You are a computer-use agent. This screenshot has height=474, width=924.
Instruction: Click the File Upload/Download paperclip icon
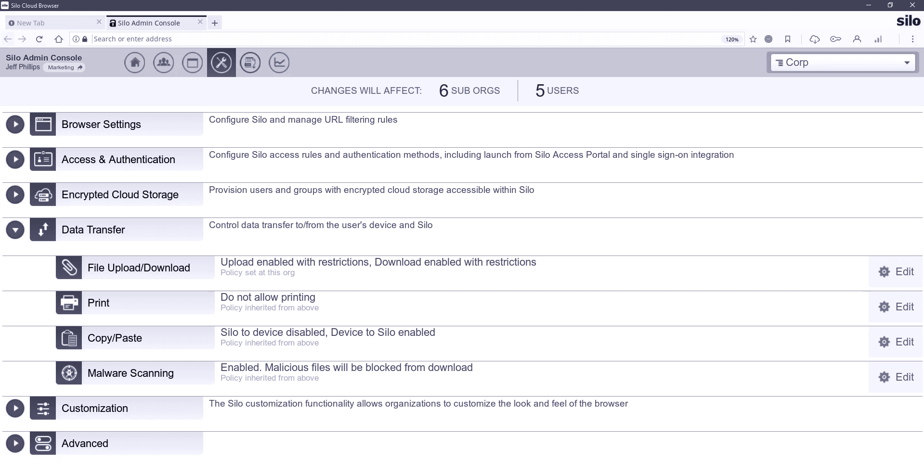click(69, 268)
